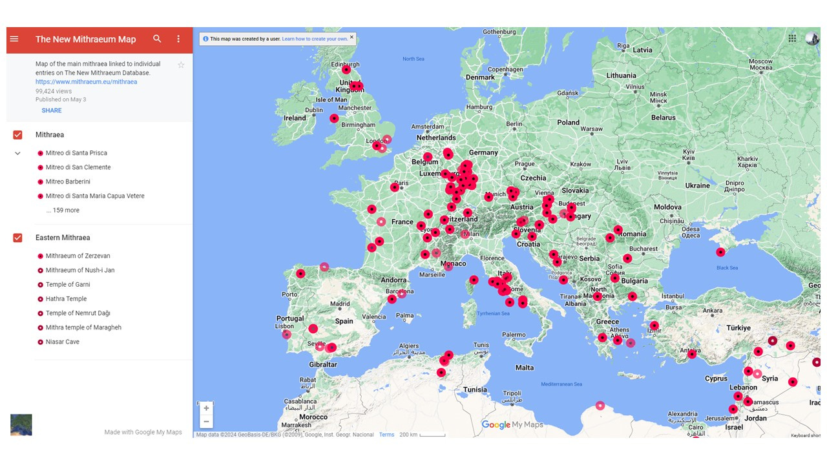Zoom out with the minus button
The image size is (827, 465).
pyautogui.click(x=206, y=422)
